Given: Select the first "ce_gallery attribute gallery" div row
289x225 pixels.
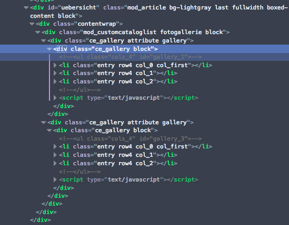Looking at the screenshot, I should click(121, 40).
